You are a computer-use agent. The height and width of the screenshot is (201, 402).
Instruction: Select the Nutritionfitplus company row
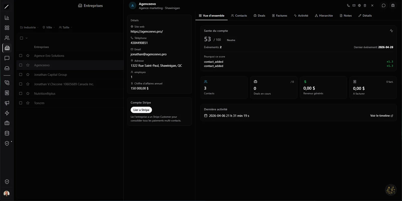point(70,93)
